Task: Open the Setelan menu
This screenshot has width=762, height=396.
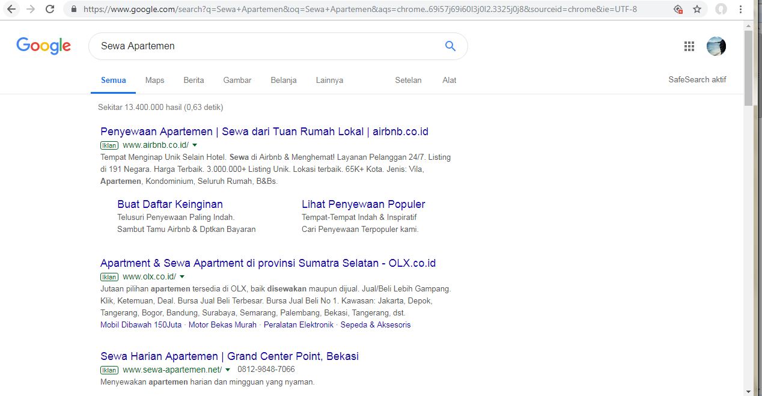Action: point(408,80)
